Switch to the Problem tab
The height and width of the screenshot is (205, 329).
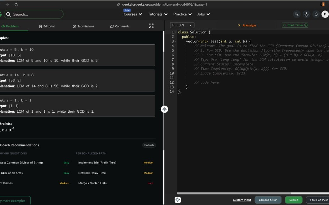(10, 26)
